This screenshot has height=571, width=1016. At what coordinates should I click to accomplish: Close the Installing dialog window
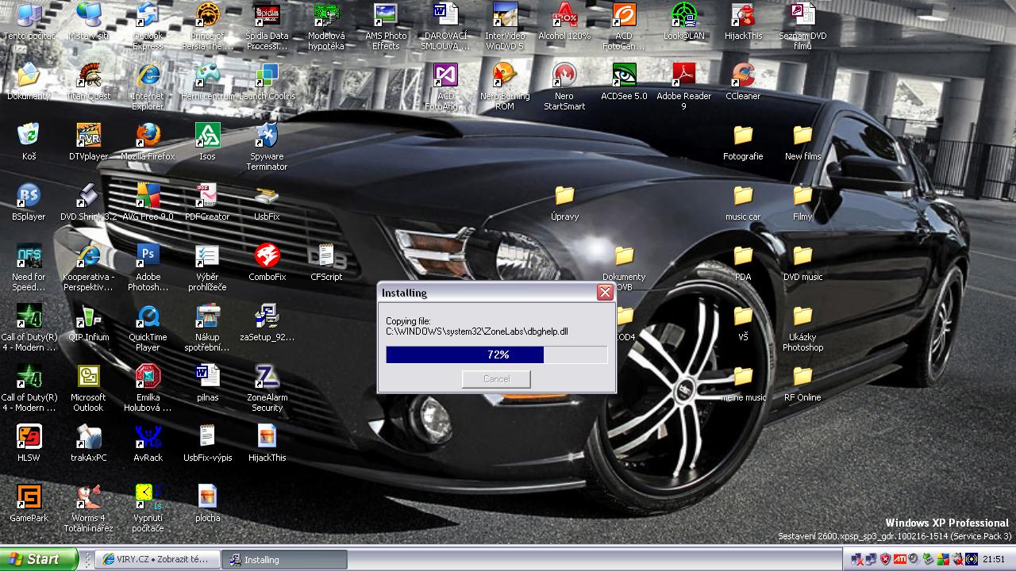(605, 293)
